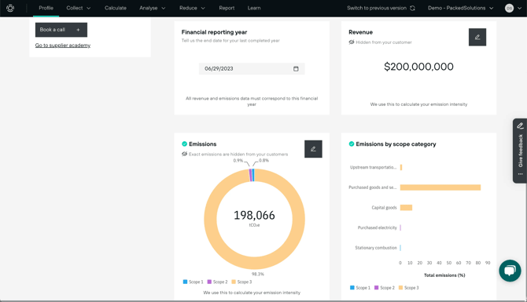527x302 pixels.
Task: Open the Report tab
Action: [227, 8]
